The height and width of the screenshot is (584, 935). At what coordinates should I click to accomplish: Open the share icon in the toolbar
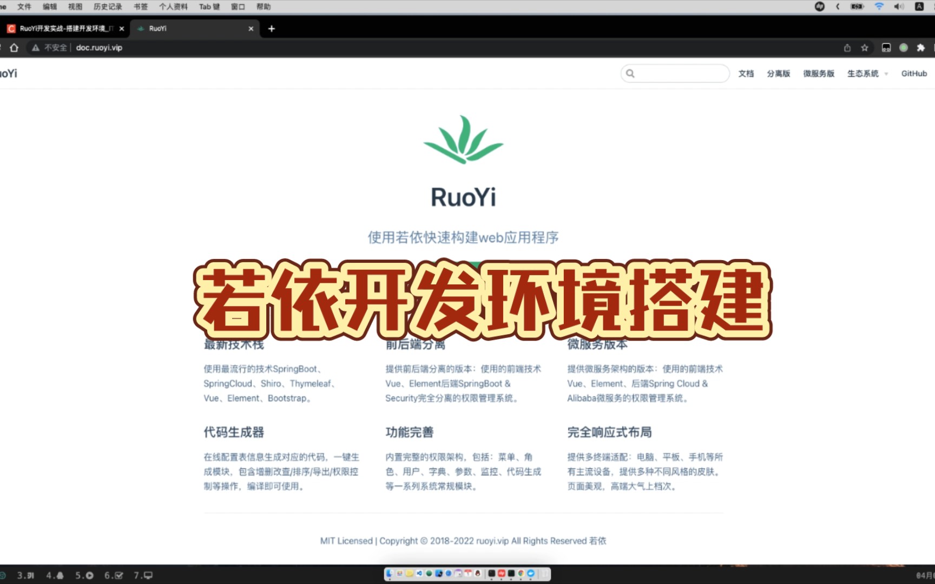pyautogui.click(x=847, y=48)
